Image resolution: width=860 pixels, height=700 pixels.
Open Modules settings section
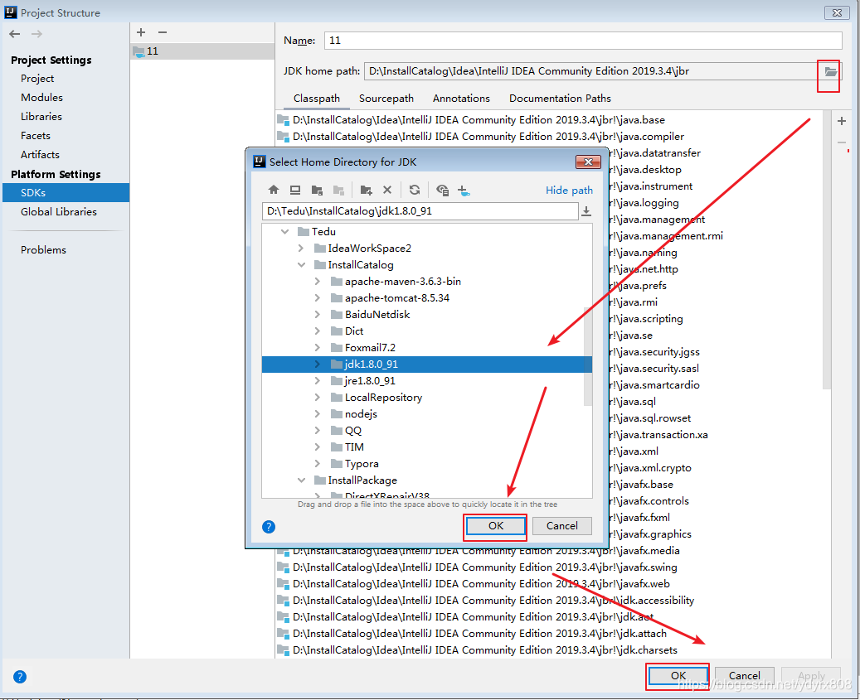click(x=41, y=98)
